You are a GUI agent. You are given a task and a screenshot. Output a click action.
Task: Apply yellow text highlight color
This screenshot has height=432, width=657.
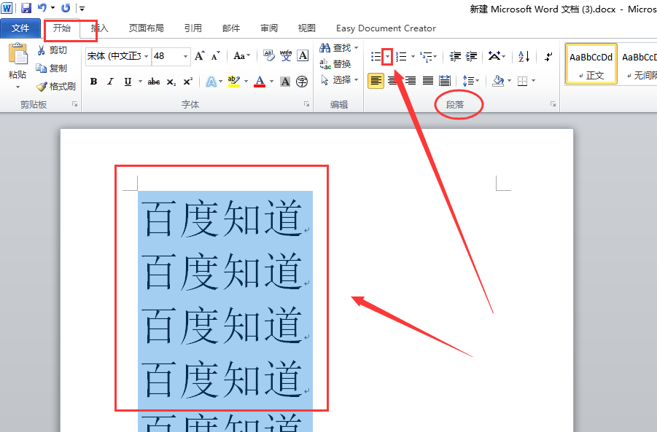(x=234, y=82)
